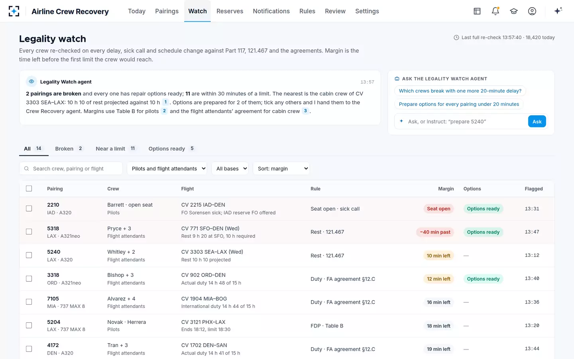The image size is (574, 359).
Task: Toggle the select-all checkbox in table header
Action: [29, 189]
